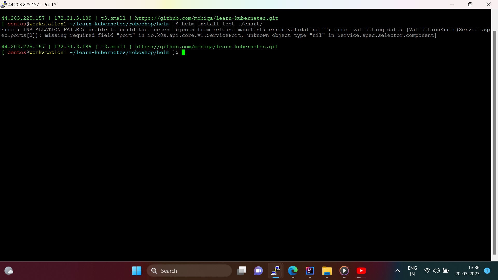The height and width of the screenshot is (280, 498).
Task: Click the taskbar Search box
Action: click(189, 271)
